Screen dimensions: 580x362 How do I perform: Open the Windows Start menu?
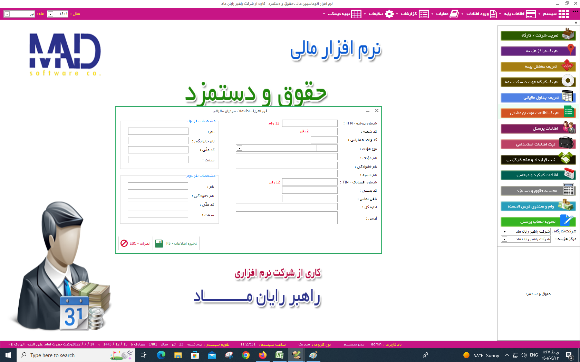coord(8,355)
